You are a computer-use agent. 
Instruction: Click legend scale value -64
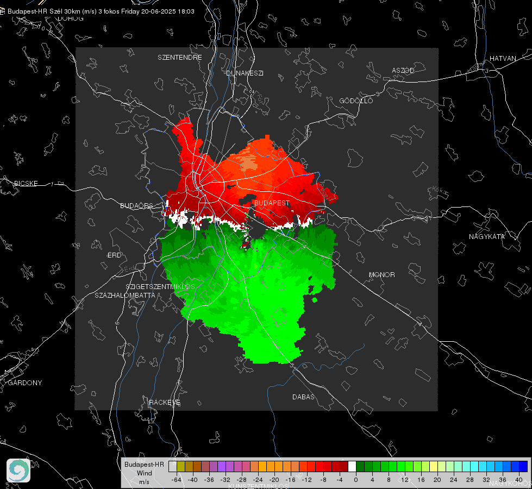pyautogui.click(x=177, y=480)
